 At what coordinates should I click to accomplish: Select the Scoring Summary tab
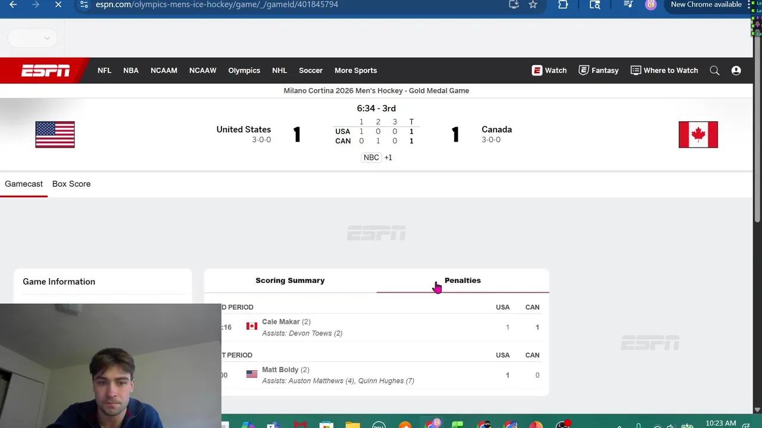click(290, 281)
